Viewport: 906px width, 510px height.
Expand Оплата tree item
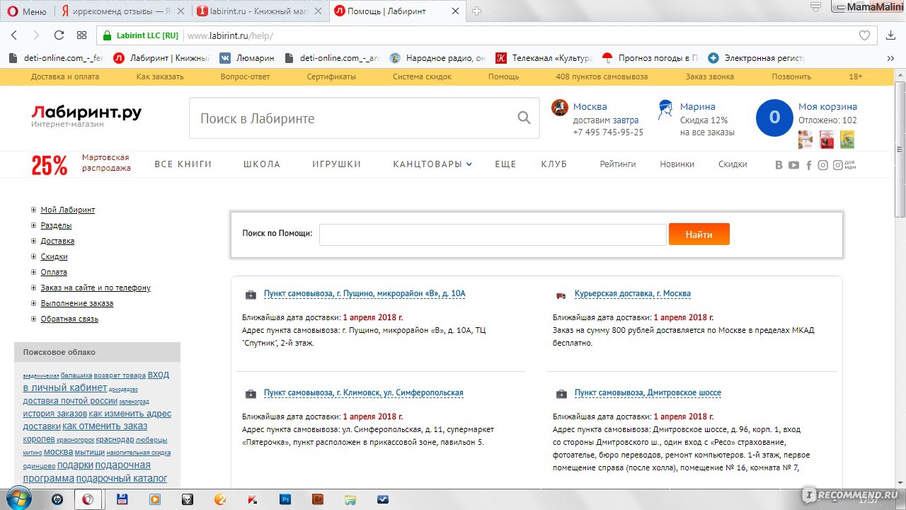[33, 272]
